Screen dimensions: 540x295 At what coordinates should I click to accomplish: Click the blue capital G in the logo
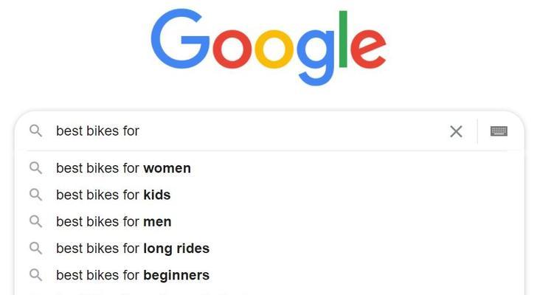click(181, 39)
